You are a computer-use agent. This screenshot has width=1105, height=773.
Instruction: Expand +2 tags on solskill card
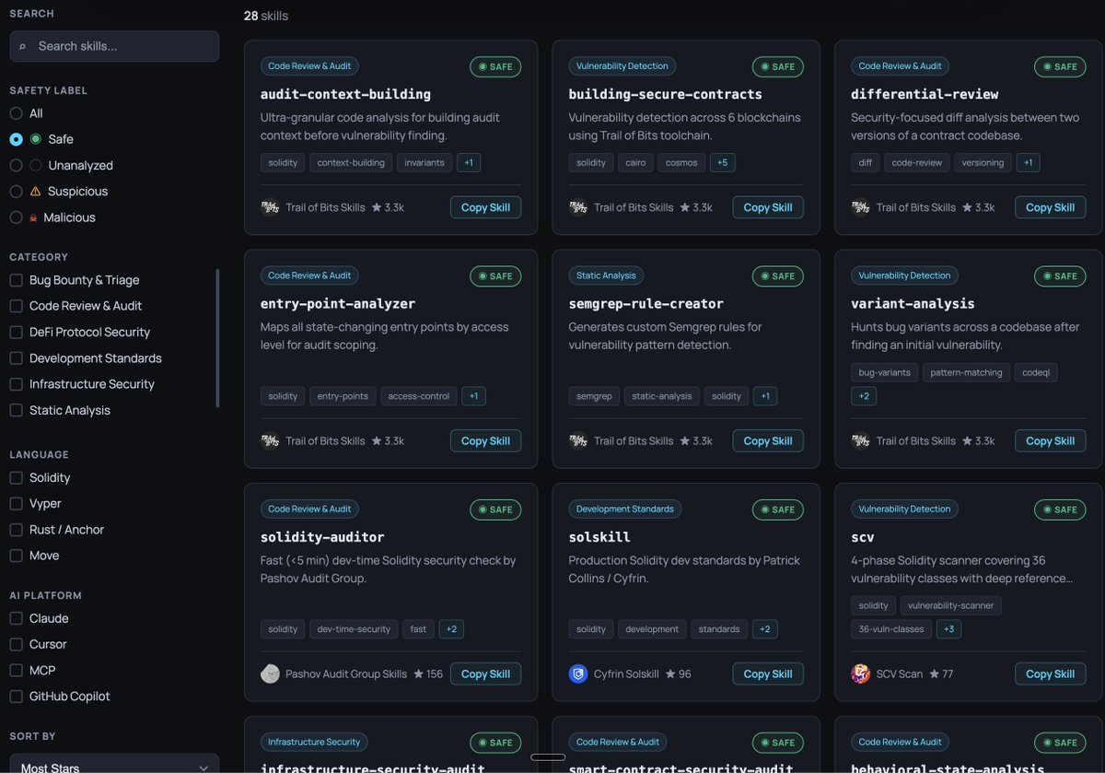tap(764, 629)
